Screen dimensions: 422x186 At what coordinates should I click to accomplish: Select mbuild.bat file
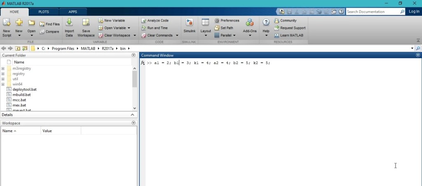click(21, 95)
